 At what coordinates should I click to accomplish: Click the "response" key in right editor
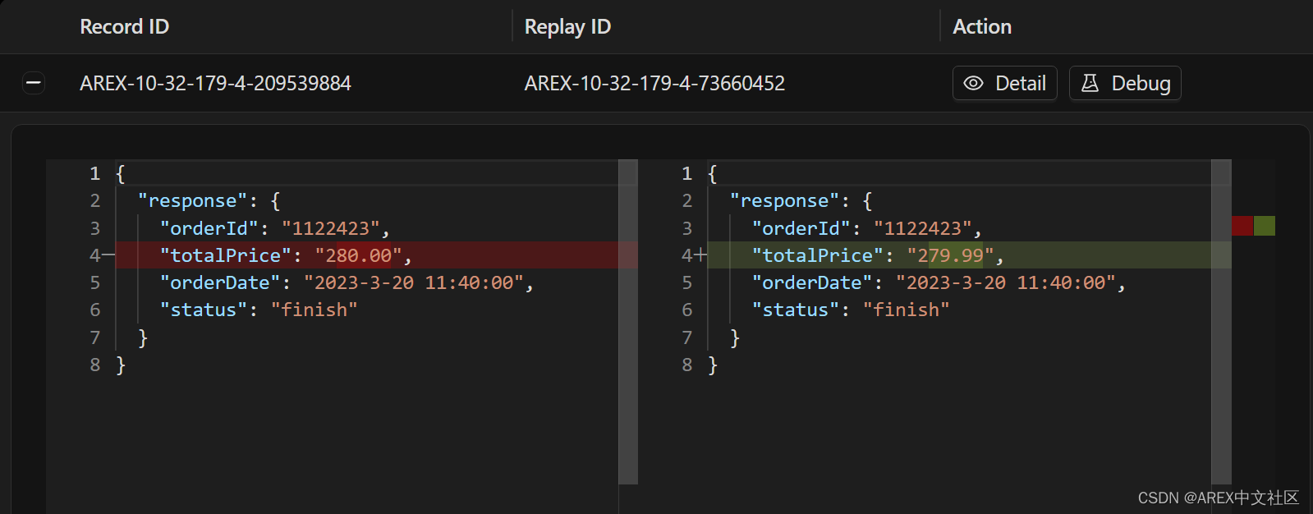click(x=784, y=201)
